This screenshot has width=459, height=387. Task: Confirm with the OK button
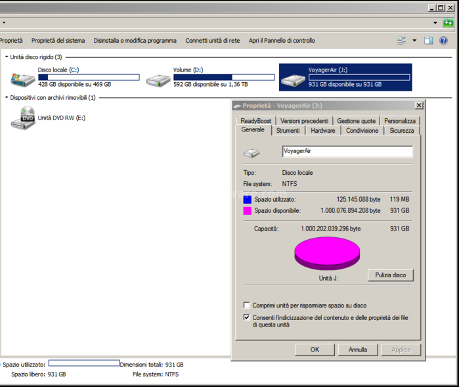click(315, 350)
